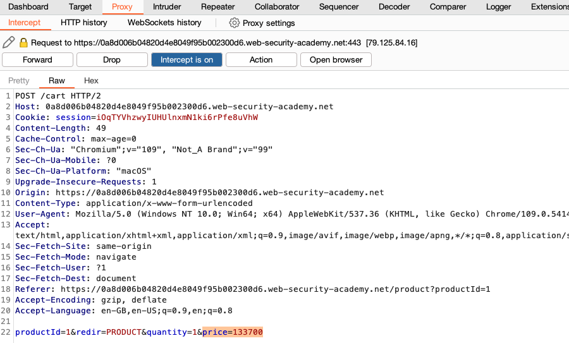Click the Accept-Language header line
This screenshot has height=343, width=569.
coord(124,310)
